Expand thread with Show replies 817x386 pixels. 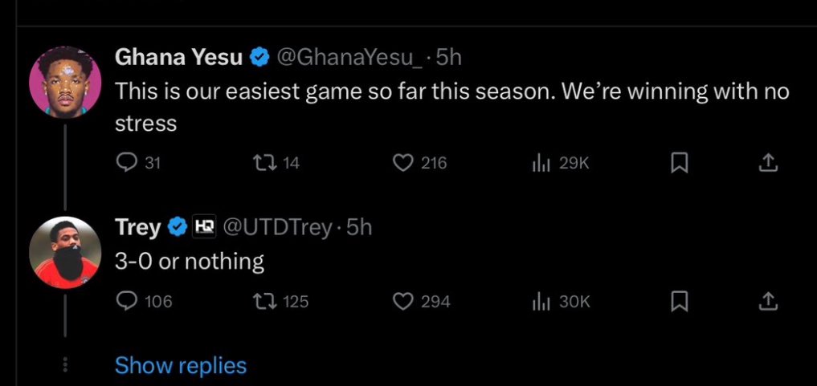point(180,365)
